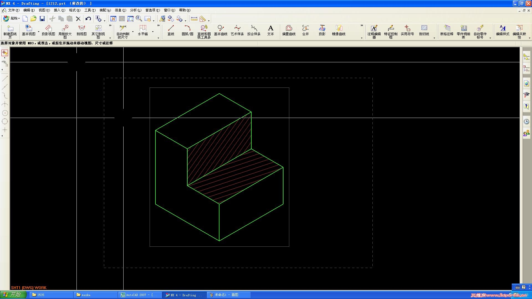Select the Crosshatch (剖切线) tool
This screenshot has width=532, height=299.
(424, 30)
